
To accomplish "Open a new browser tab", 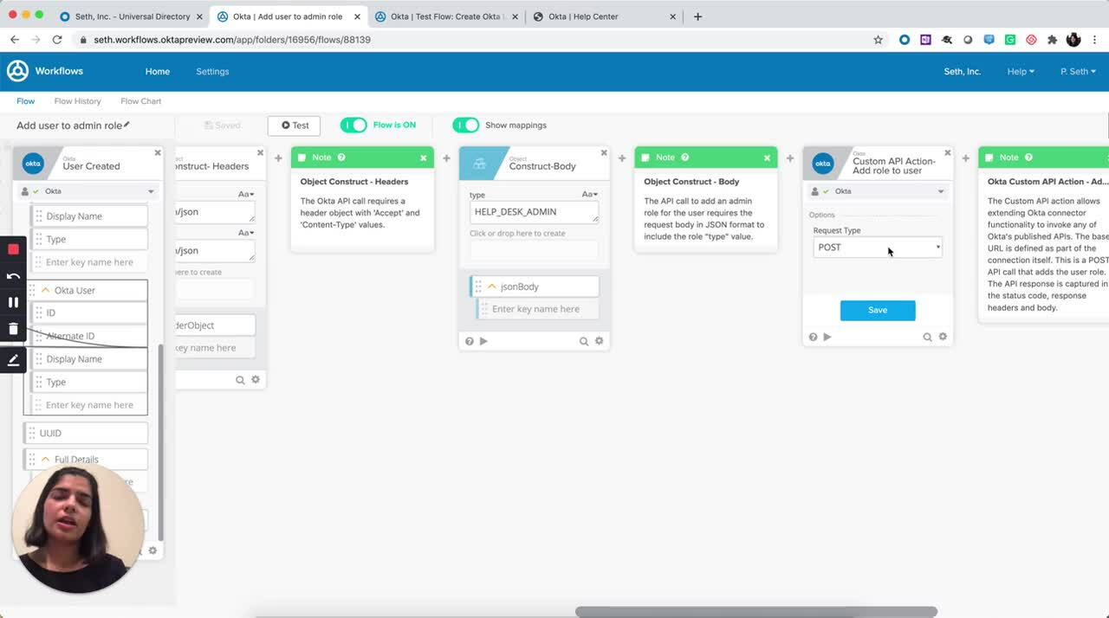I will tap(698, 16).
